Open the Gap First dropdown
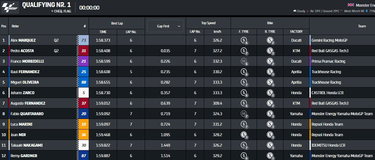The height and width of the screenshot is (160, 375). pyautogui.click(x=165, y=26)
